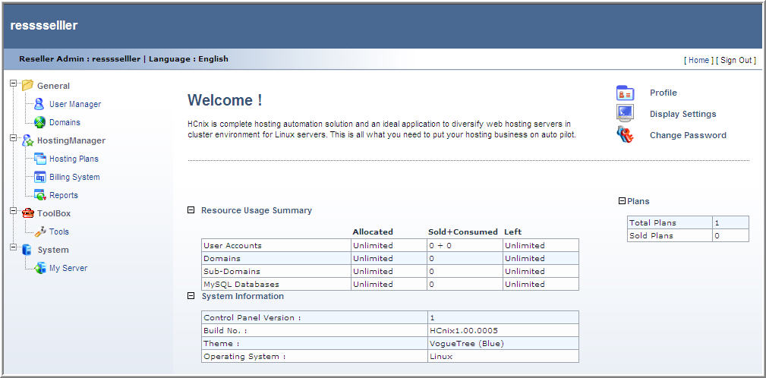Click the Billing System icon
This screenshot has width=766, height=378.
39,177
